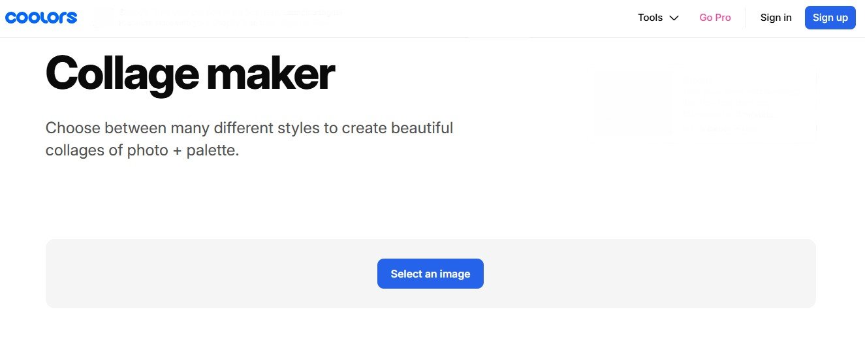Image resolution: width=865 pixels, height=352 pixels.
Task: Click the "collages of photo + palette" text
Action: click(x=142, y=150)
